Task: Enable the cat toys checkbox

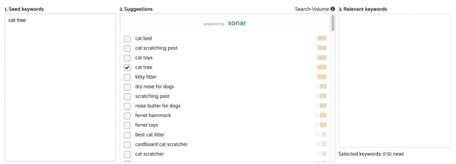Action: coord(127,58)
